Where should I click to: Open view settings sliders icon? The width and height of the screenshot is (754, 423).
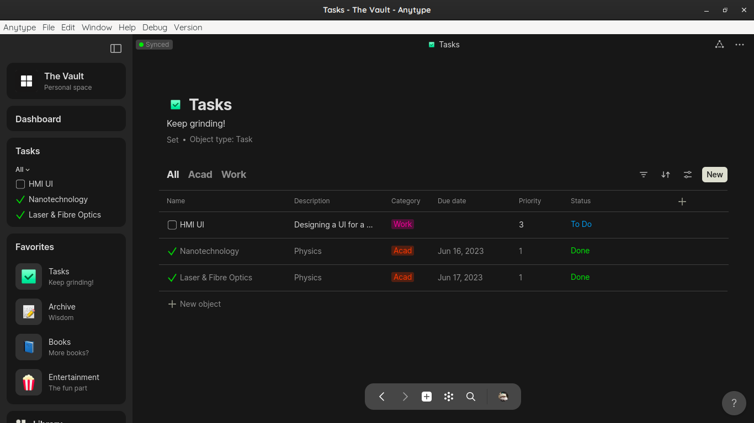688,175
